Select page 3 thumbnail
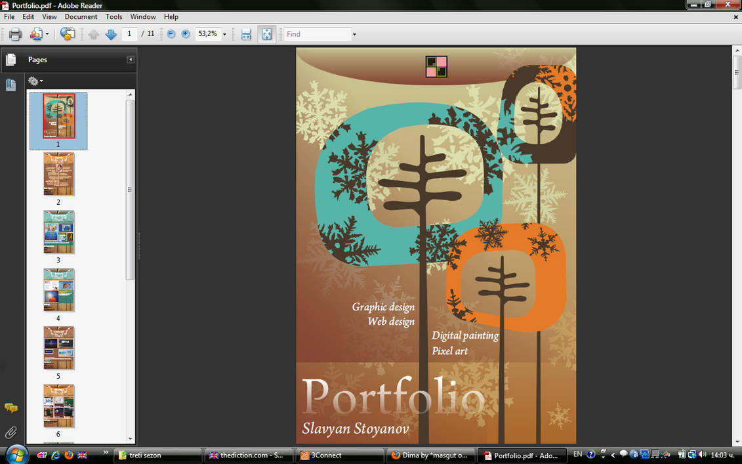 tap(58, 232)
